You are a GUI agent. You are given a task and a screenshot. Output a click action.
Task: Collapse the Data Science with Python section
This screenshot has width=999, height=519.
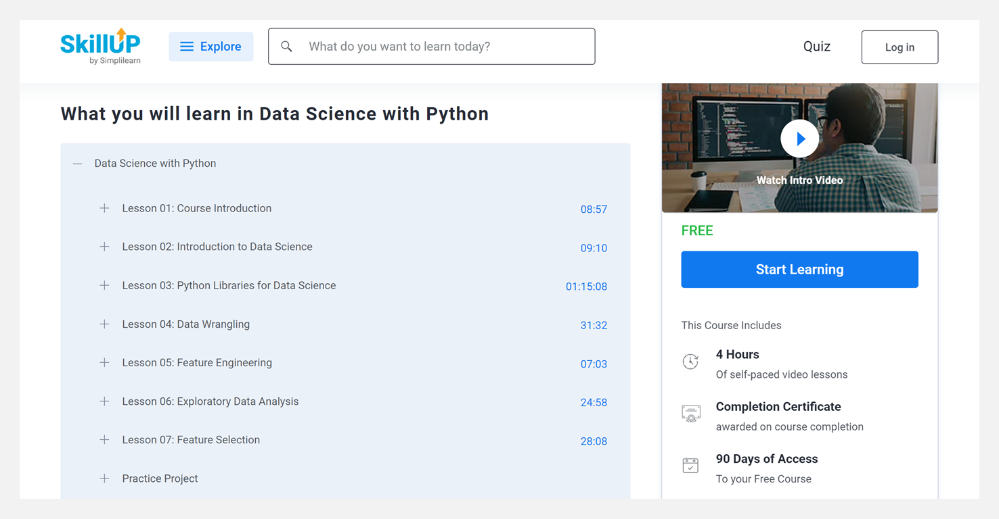[x=78, y=164]
